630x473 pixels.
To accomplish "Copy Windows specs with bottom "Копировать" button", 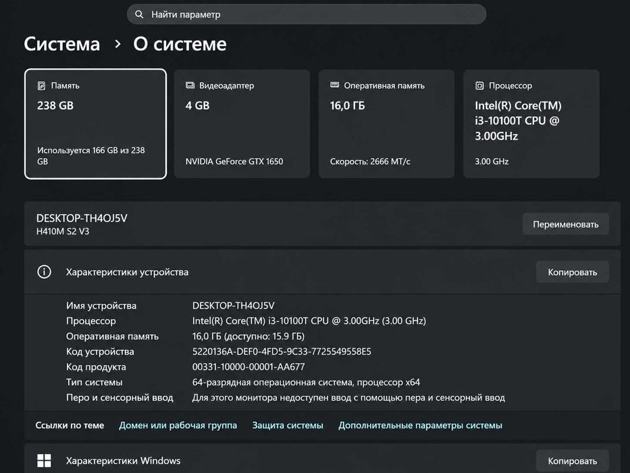I will (x=572, y=461).
